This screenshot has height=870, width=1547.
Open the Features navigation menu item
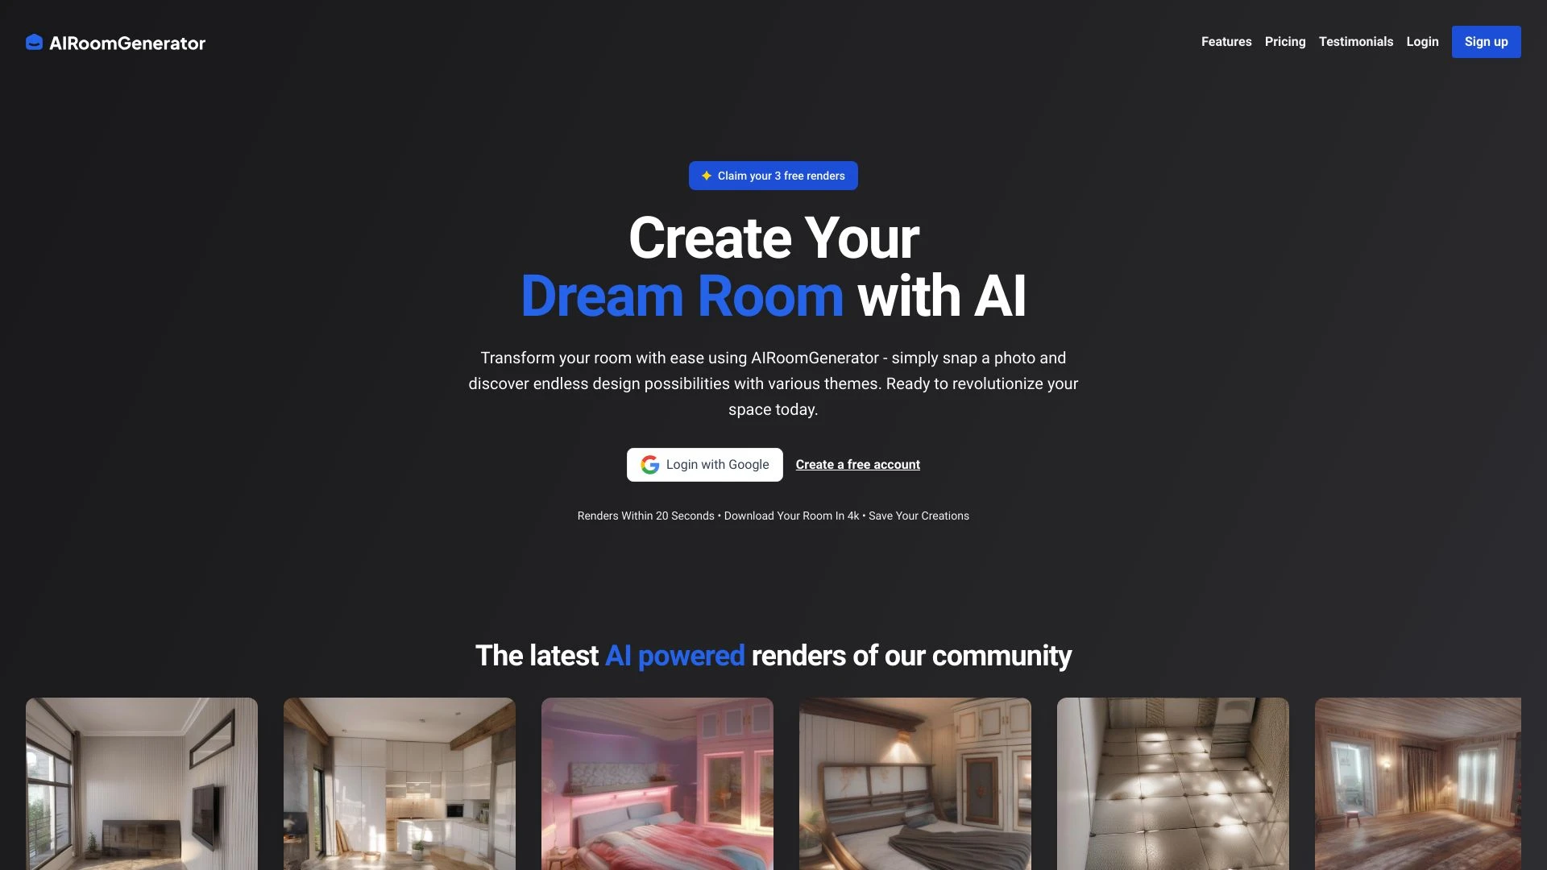coord(1226,41)
